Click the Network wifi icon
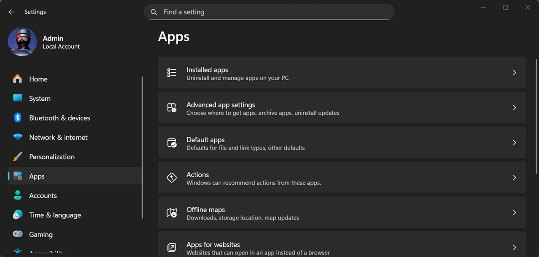Viewport: 539px width, 257px height. click(x=17, y=137)
